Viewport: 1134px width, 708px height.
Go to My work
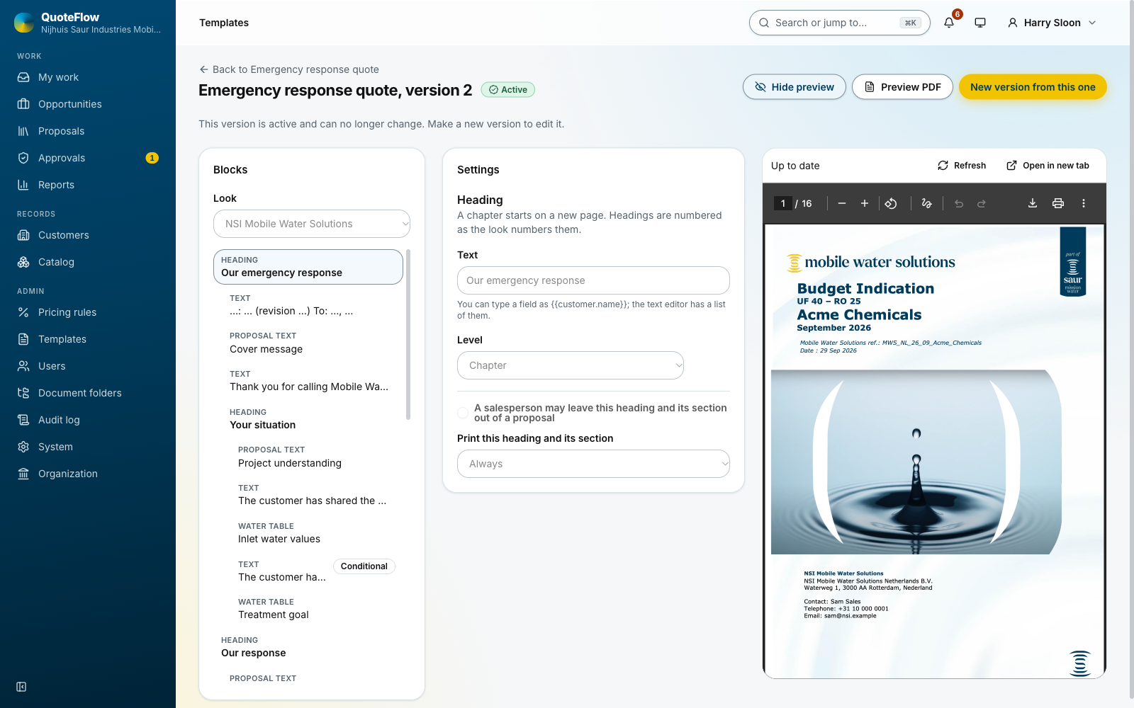88,77
